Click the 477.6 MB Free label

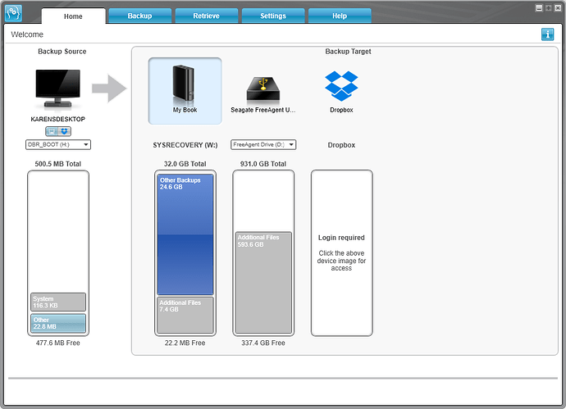[x=57, y=343]
